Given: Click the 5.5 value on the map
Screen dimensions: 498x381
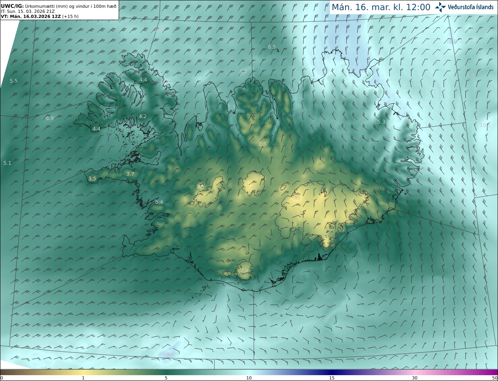Looking at the screenshot, I should 14,81.
